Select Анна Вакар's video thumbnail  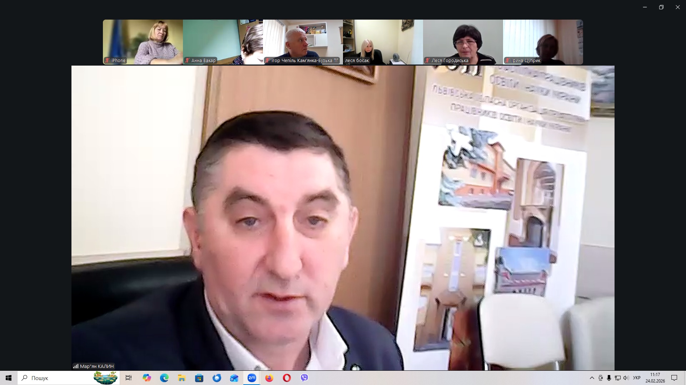(x=223, y=42)
